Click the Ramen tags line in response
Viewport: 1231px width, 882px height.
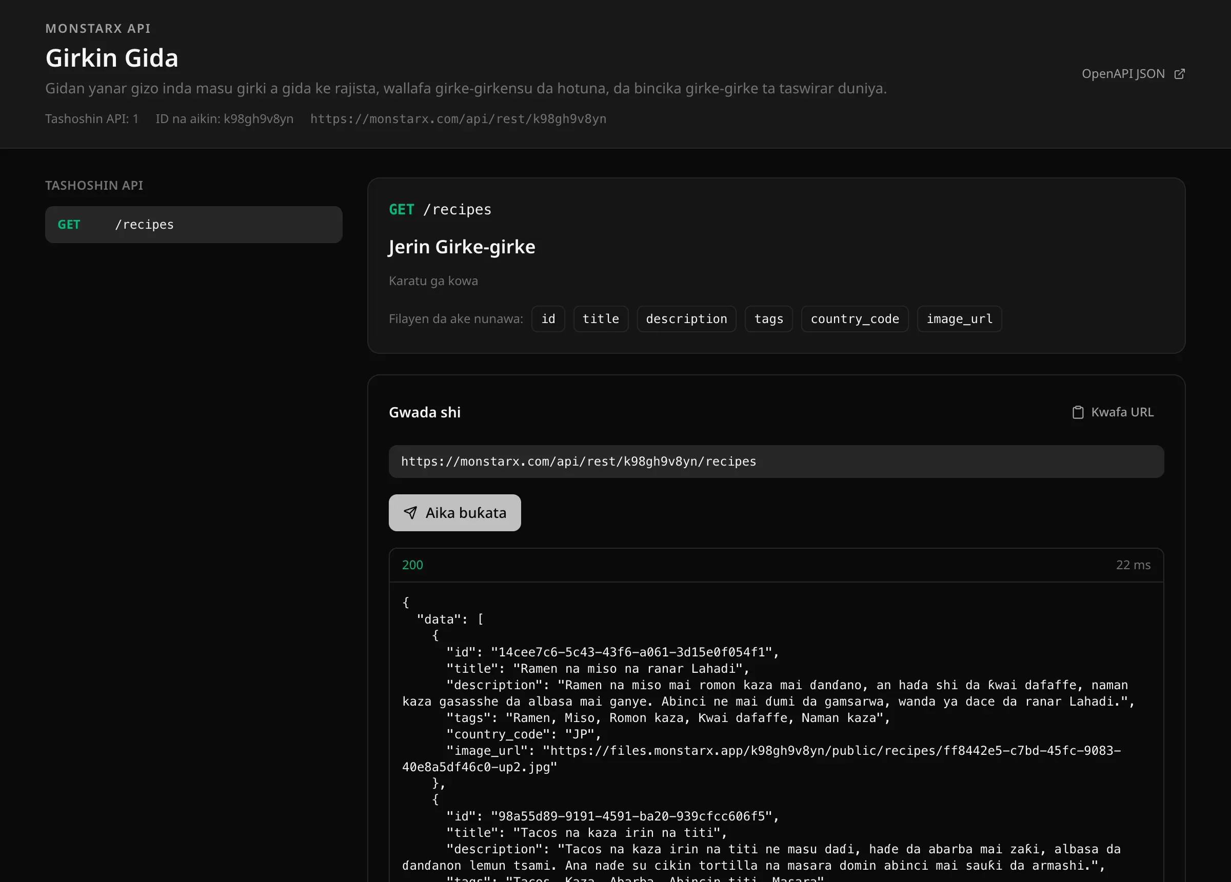(x=668, y=718)
